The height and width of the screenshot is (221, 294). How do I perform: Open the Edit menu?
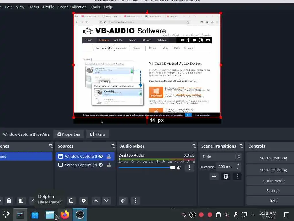point(8,7)
